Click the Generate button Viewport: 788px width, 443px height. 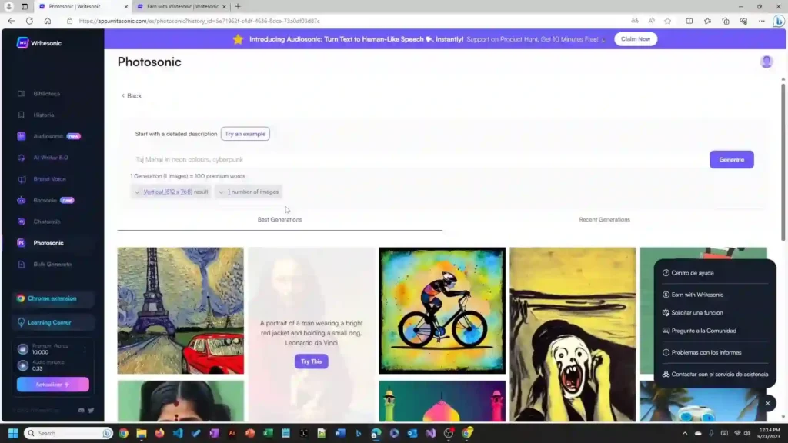(x=731, y=160)
